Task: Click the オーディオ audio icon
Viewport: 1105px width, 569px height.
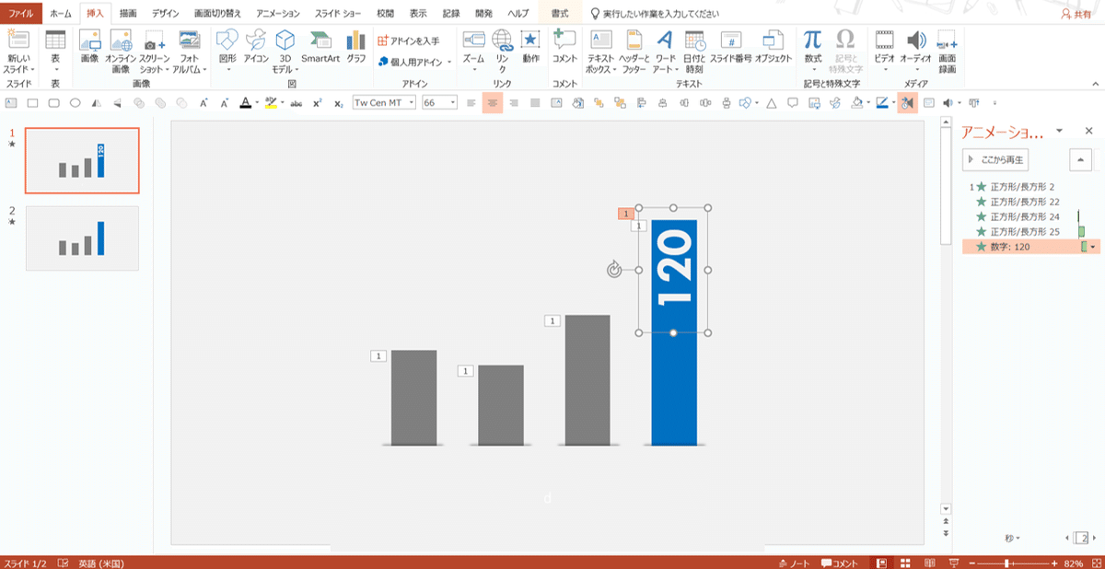Action: pos(915,41)
